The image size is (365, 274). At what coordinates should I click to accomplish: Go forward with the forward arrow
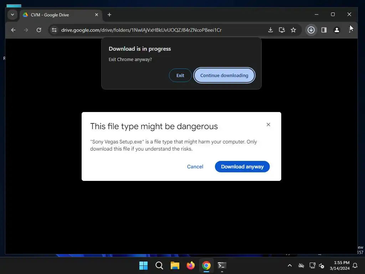tap(26, 30)
